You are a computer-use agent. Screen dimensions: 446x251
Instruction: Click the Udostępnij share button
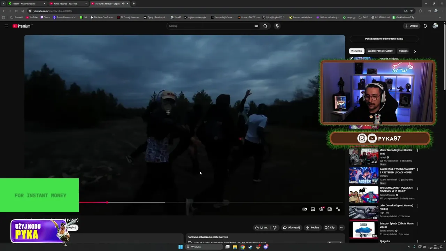click(291, 228)
